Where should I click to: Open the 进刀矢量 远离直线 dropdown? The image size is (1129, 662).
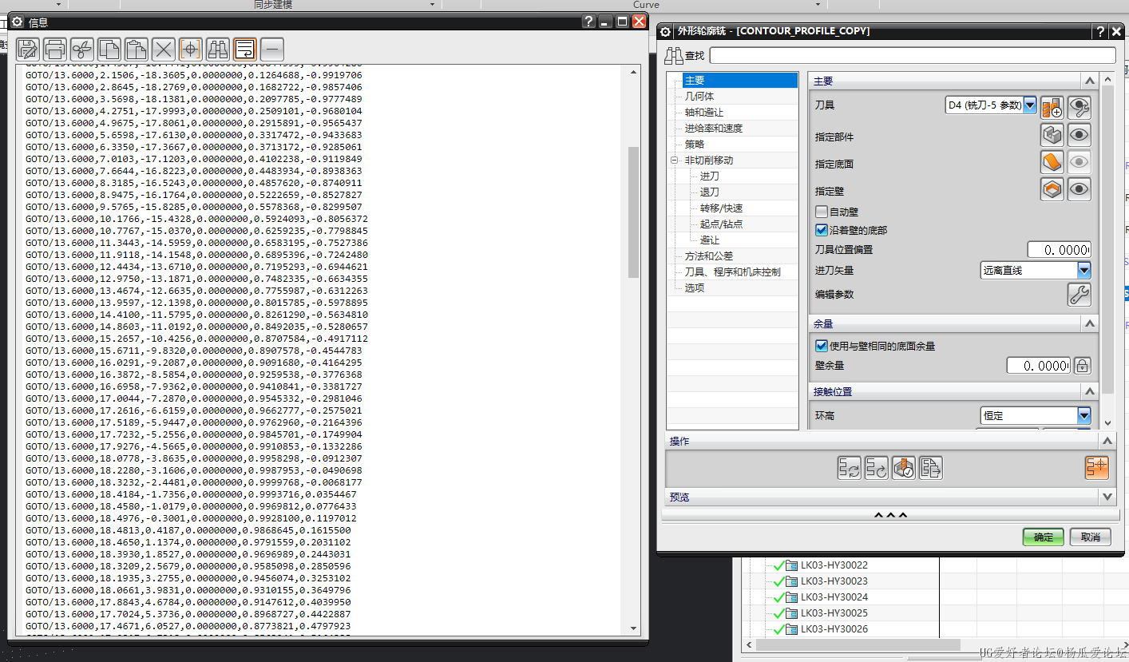1083,271
